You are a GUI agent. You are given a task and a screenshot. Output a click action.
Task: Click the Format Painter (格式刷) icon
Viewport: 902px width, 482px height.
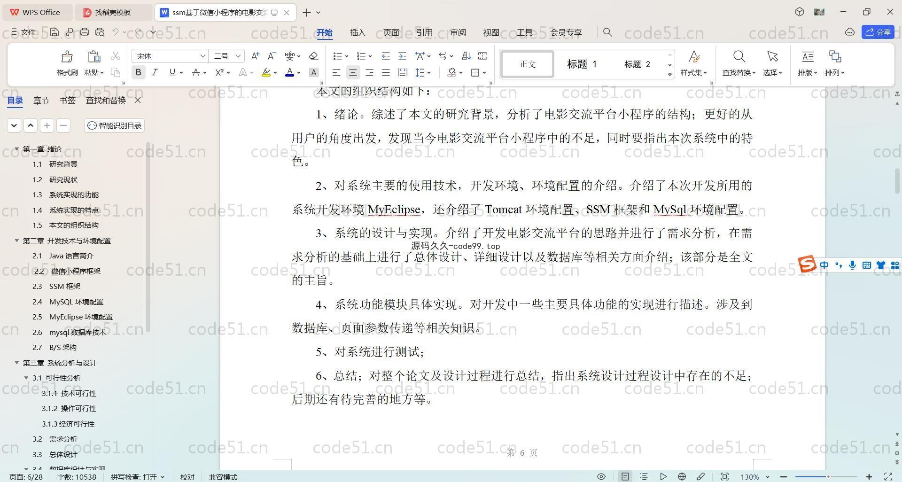pyautogui.click(x=67, y=57)
